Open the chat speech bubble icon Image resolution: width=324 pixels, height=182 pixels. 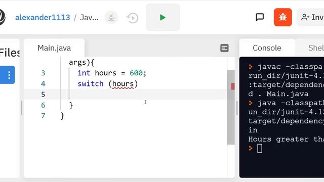pos(260,17)
